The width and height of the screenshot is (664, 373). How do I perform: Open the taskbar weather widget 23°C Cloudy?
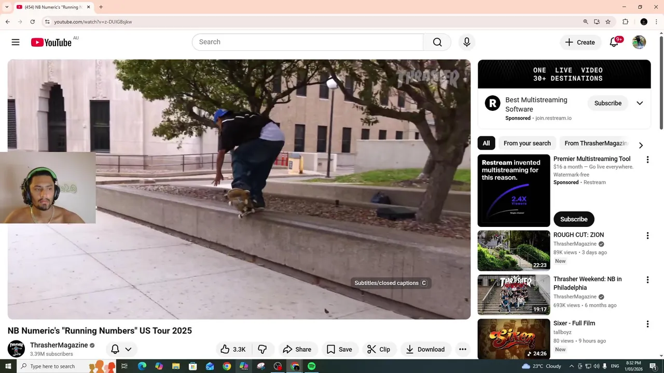(x=542, y=366)
